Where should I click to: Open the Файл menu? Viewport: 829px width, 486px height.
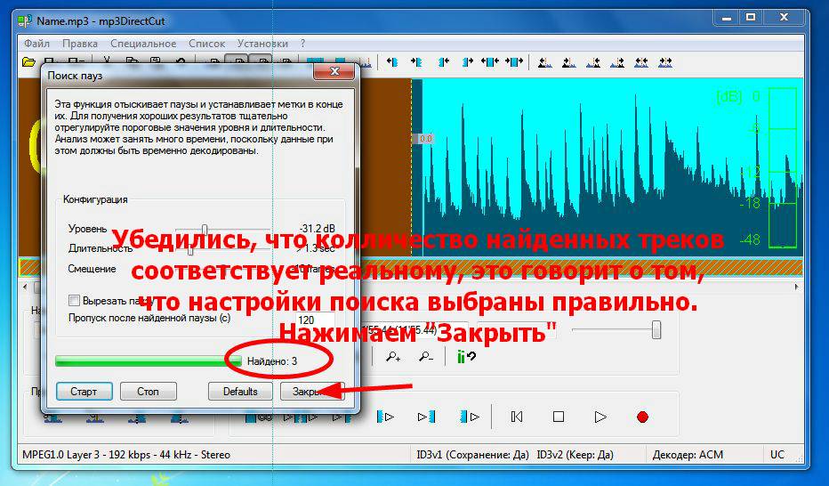37,44
